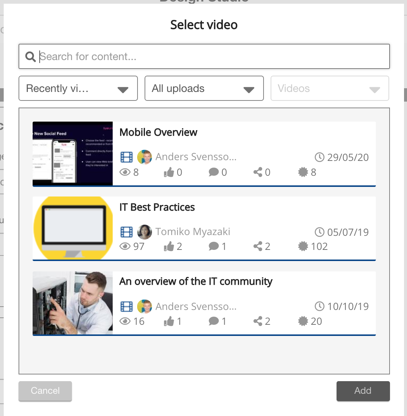Screen dimensions: 407x416
Task: Click Tomiko Myazaki's avatar picture
Action: pyautogui.click(x=145, y=232)
